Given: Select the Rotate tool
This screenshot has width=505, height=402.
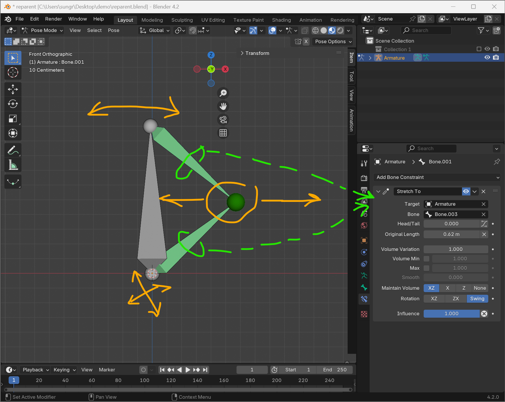Looking at the screenshot, I should [x=13, y=104].
